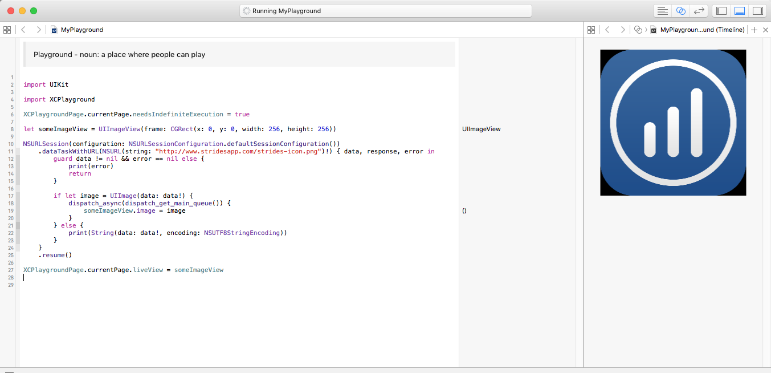Open MyPlayground file in main jump bar
The height and width of the screenshot is (373, 771).
pyautogui.click(x=77, y=30)
